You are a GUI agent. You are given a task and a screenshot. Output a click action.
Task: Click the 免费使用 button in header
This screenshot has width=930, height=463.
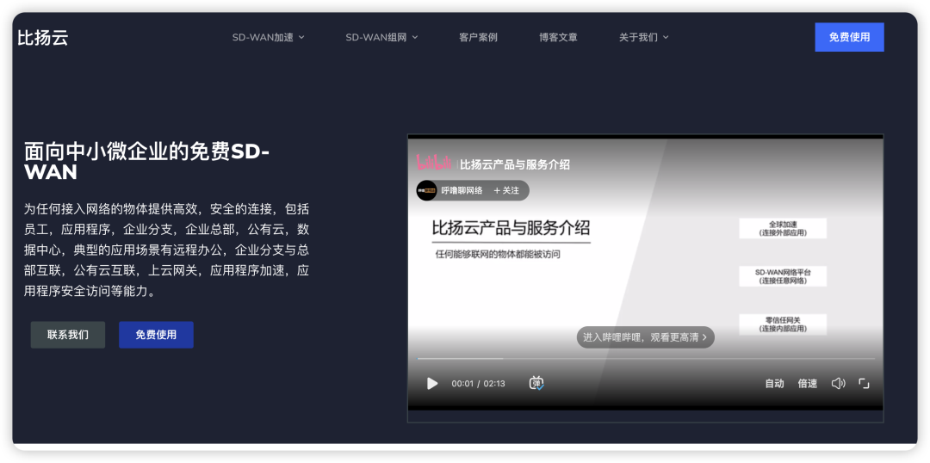pyautogui.click(x=849, y=37)
